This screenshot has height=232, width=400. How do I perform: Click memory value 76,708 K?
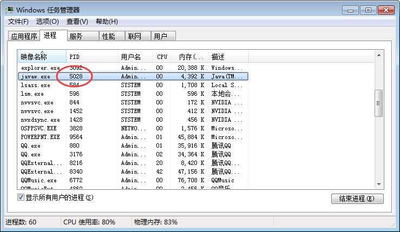pos(191,181)
